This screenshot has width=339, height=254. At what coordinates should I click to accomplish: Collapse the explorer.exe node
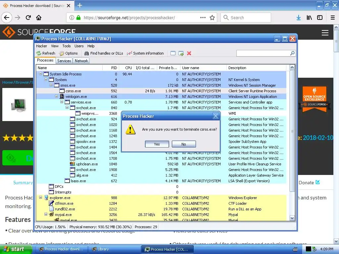(x=40, y=197)
